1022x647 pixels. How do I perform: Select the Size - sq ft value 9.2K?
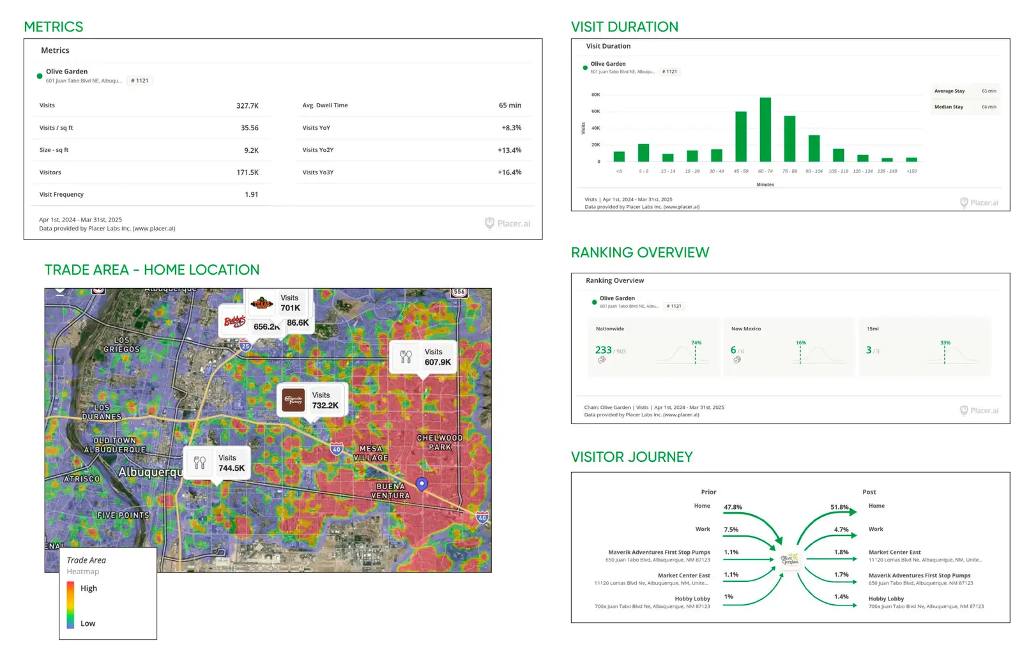(x=252, y=151)
